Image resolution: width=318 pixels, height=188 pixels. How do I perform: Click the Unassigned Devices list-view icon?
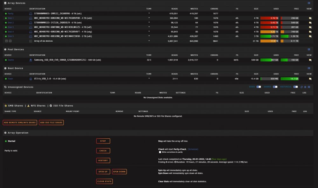(x=309, y=87)
